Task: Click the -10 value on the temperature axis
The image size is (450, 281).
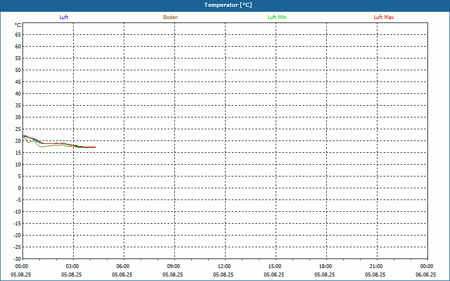Action: pyautogui.click(x=17, y=212)
